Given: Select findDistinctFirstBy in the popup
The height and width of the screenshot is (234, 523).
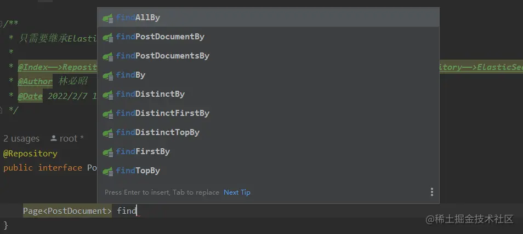Looking at the screenshot, I should click(268, 113).
